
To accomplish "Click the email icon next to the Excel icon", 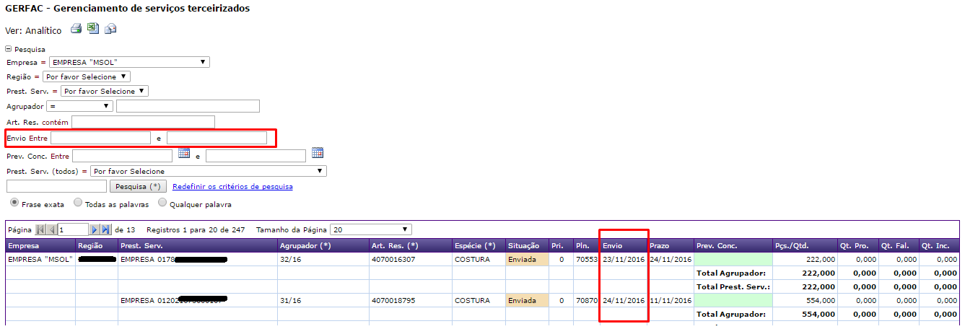I will click(110, 30).
